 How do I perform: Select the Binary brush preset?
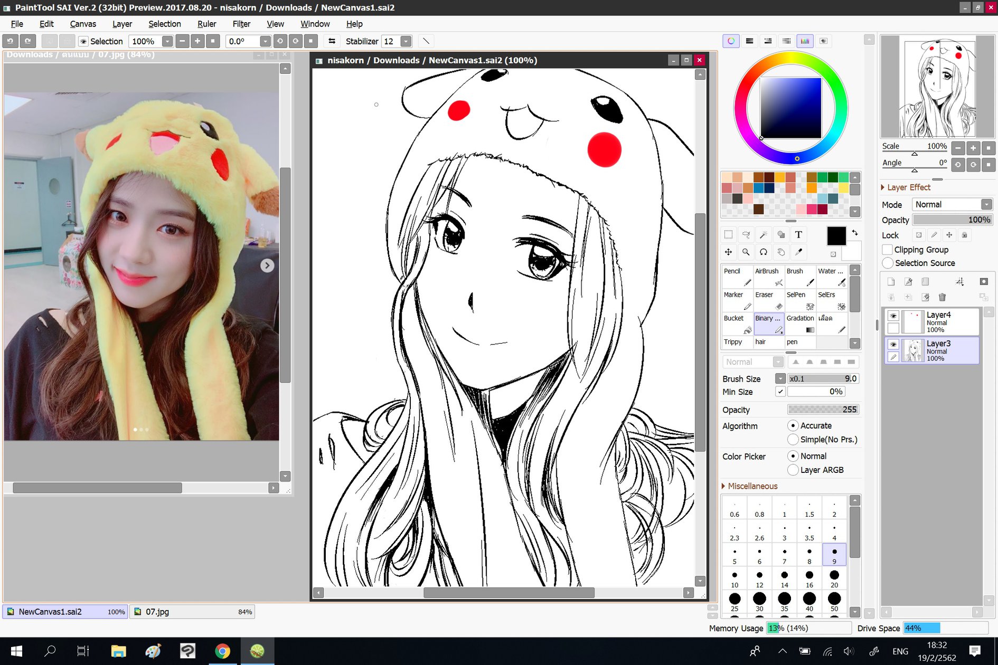769,324
